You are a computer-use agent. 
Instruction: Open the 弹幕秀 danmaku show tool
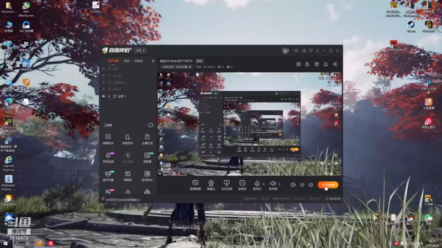point(128,176)
